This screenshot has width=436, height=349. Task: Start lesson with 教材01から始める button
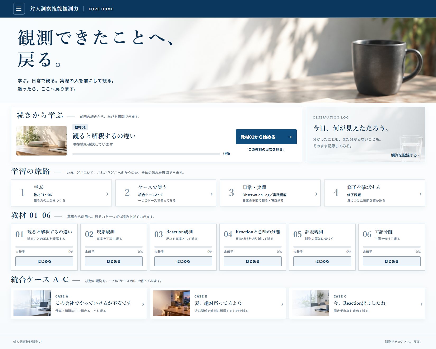click(266, 137)
